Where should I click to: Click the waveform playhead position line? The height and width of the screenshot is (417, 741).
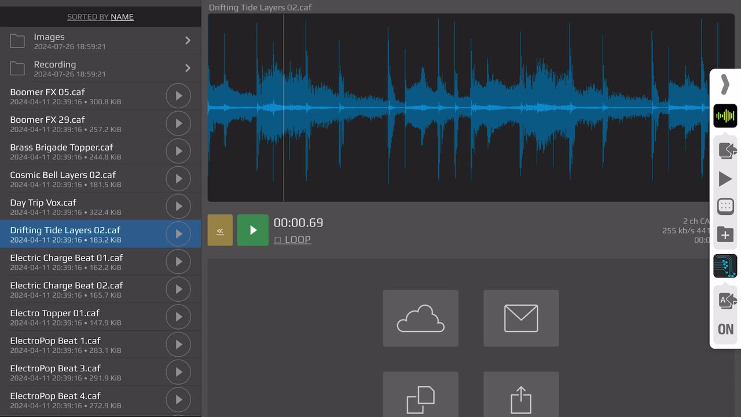coord(284,108)
